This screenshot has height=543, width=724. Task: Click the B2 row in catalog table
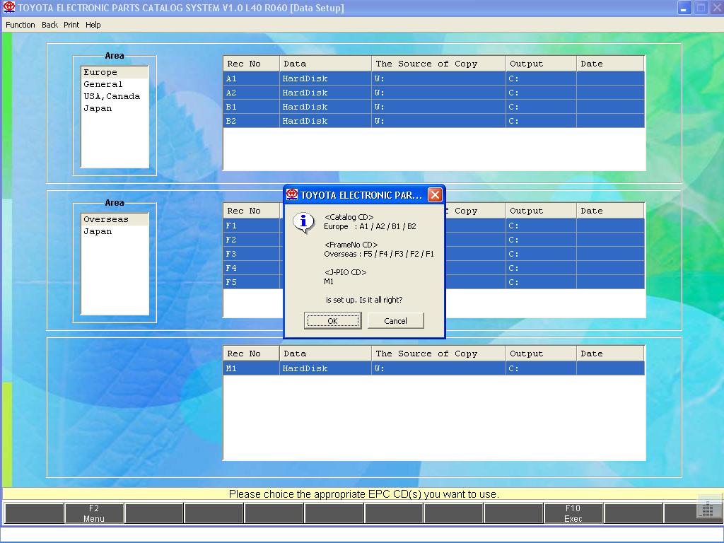click(433, 121)
